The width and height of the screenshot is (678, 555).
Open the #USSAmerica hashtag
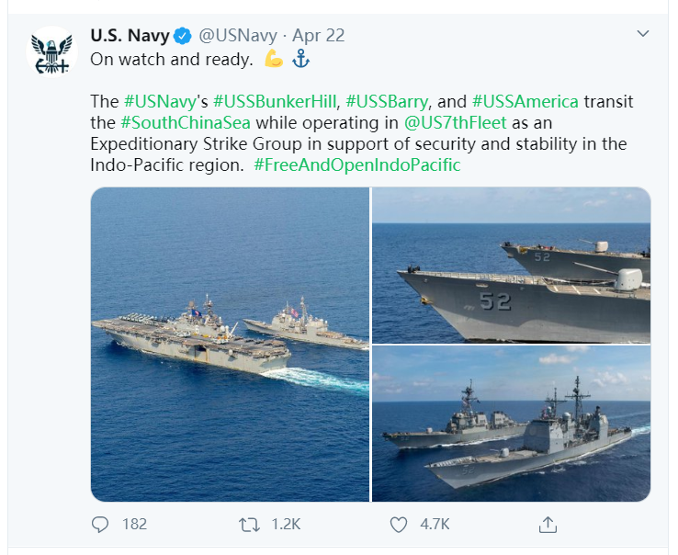pos(525,101)
